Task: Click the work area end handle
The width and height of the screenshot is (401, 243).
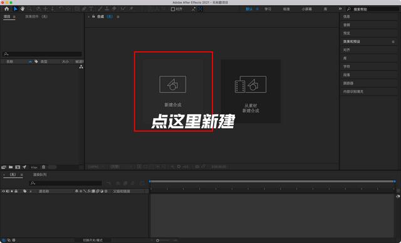Action: (395, 182)
